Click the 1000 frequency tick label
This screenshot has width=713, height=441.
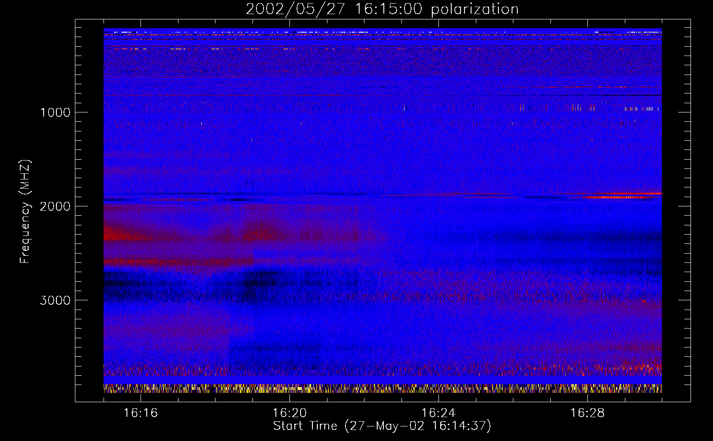coord(55,112)
